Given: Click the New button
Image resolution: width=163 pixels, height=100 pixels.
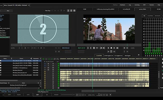Looking at the screenshot, I should click(x=8, y=11).
